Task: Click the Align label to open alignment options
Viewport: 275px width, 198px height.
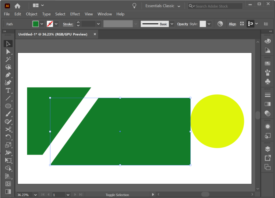Action: 232,24
